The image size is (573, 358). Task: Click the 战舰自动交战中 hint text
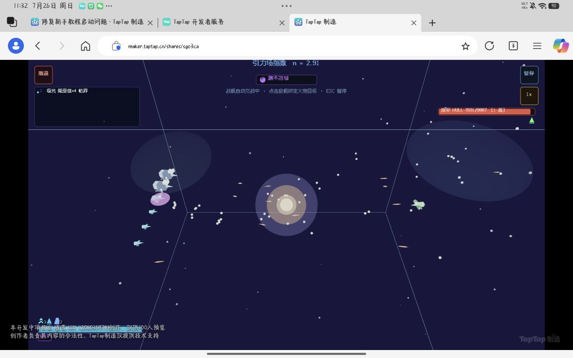tap(242, 91)
